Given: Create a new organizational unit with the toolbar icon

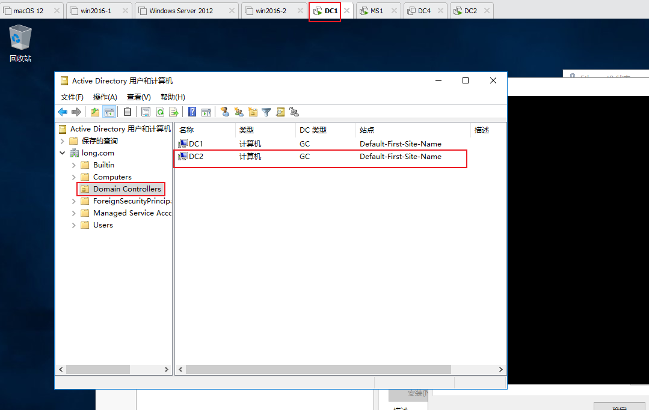Looking at the screenshot, I should [x=253, y=112].
